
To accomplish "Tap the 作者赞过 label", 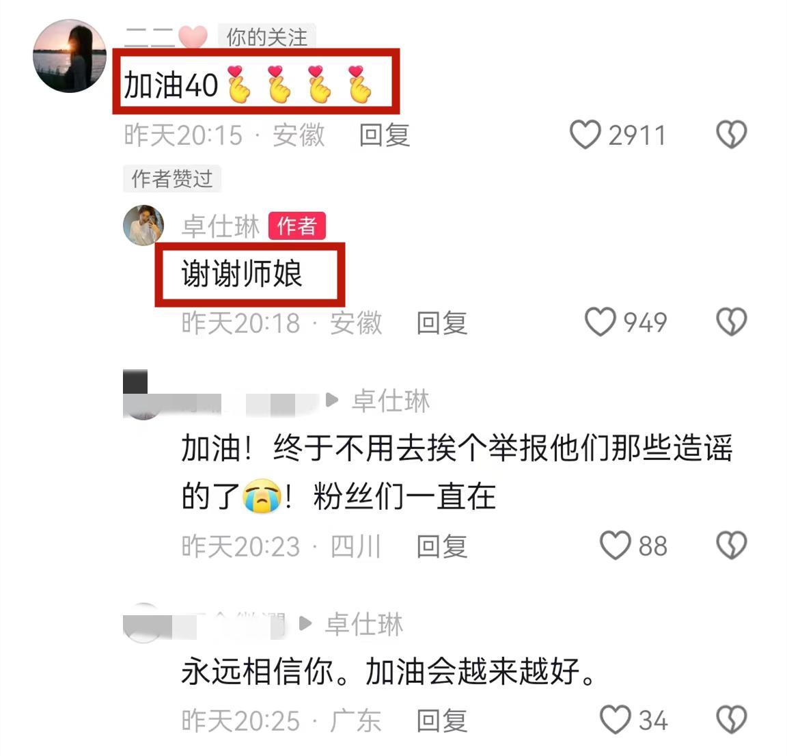I will click(x=171, y=179).
